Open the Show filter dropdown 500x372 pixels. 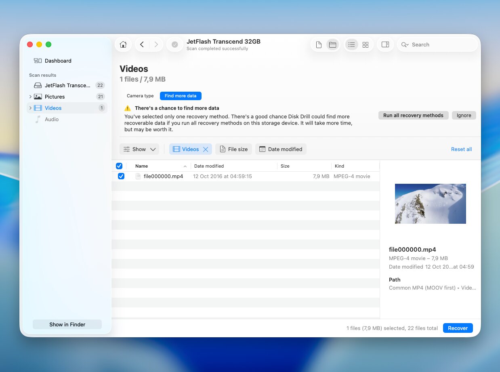[x=139, y=149]
